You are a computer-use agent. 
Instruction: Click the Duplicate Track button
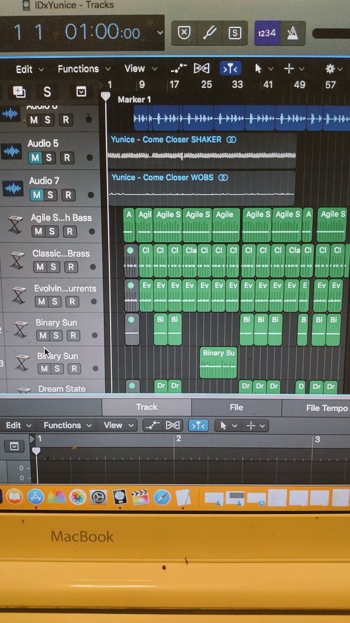click(x=19, y=92)
